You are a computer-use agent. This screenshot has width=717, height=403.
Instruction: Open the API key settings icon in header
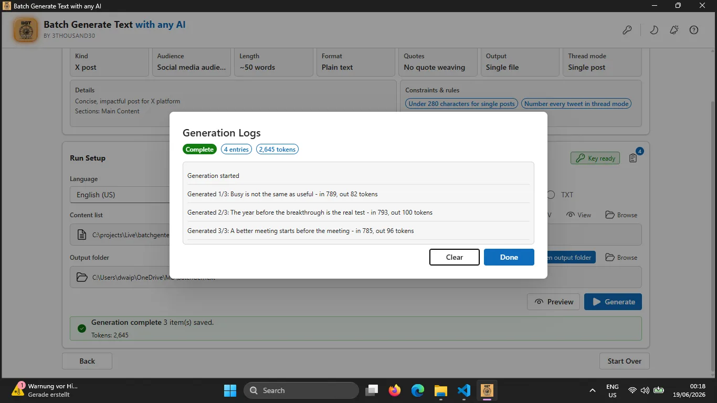pos(627,30)
